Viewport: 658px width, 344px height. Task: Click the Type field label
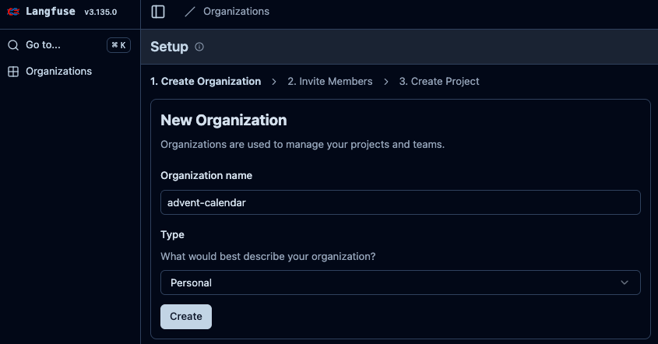[x=172, y=235]
